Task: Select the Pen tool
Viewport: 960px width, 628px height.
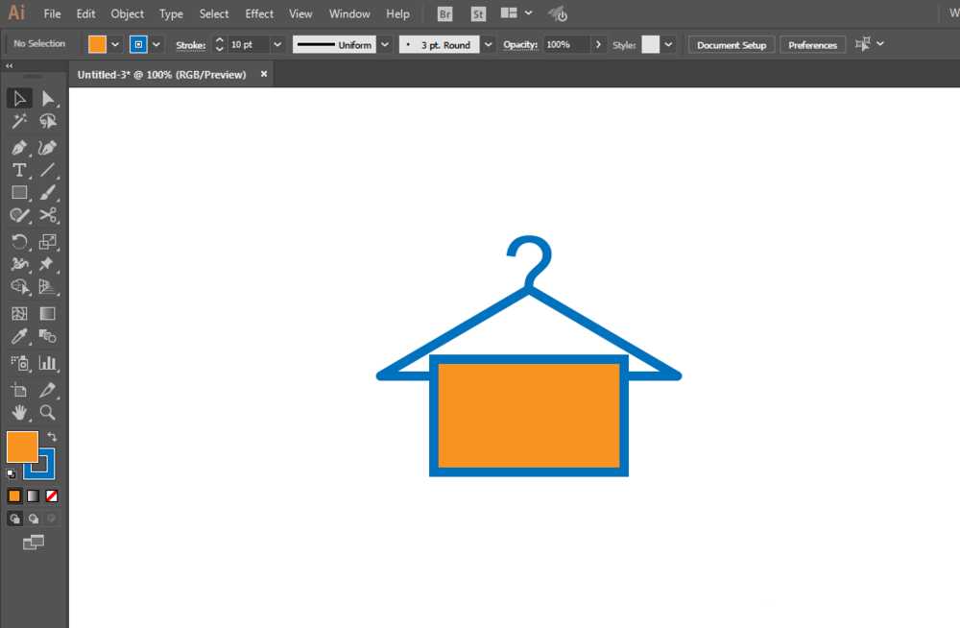Action: click(18, 148)
